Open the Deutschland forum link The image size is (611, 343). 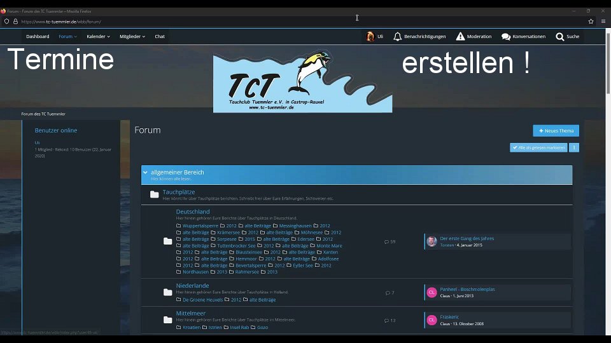pos(193,212)
